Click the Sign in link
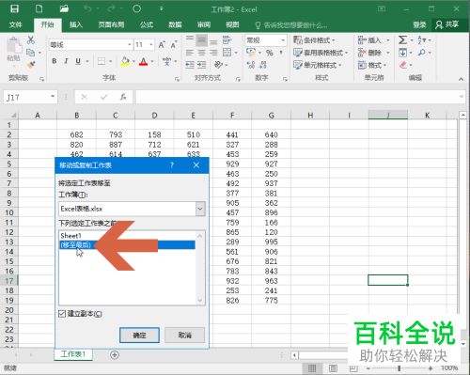Image resolution: width=470 pixels, height=375 pixels. pos(419,24)
